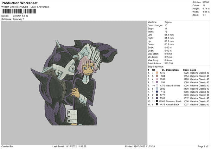Click stitch count '754' in row 4
The height and width of the screenshot is (149, 211).
(x=163, y=83)
